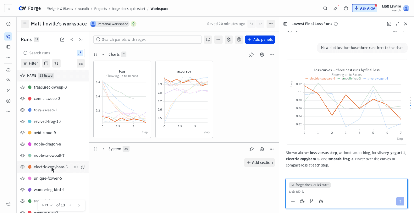Expand the ARIA chat panel to fullscreen
Image resolution: width=414 pixels, height=213 pixels.
397,24
